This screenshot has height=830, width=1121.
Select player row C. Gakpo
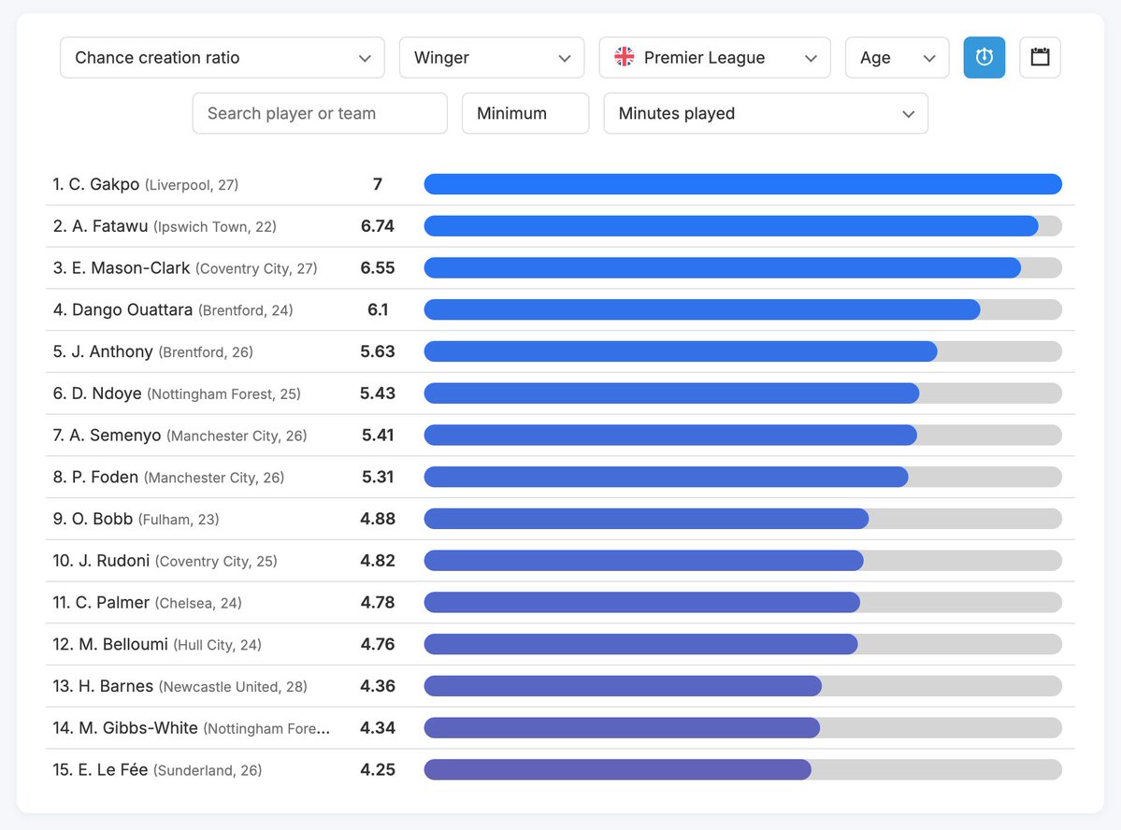click(x=561, y=184)
